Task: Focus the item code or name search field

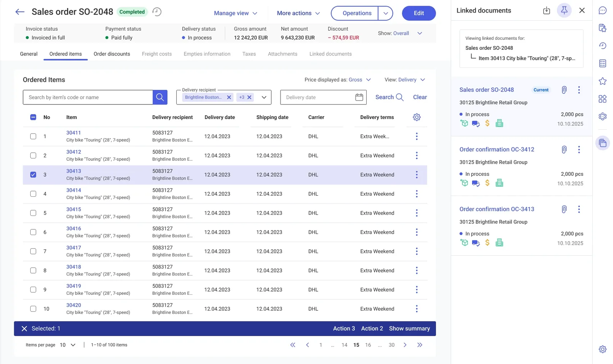Action: pos(88,97)
